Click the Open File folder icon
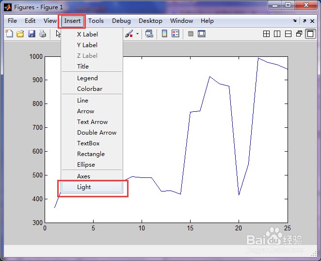321x261 pixels. pyautogui.click(x=20, y=34)
